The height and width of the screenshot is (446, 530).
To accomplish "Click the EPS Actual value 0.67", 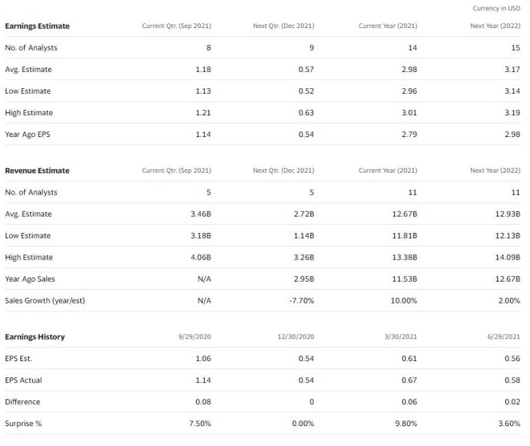I will [409, 380].
